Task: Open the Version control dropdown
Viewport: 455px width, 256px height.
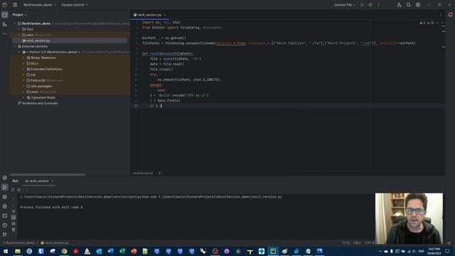Action: pos(75,5)
